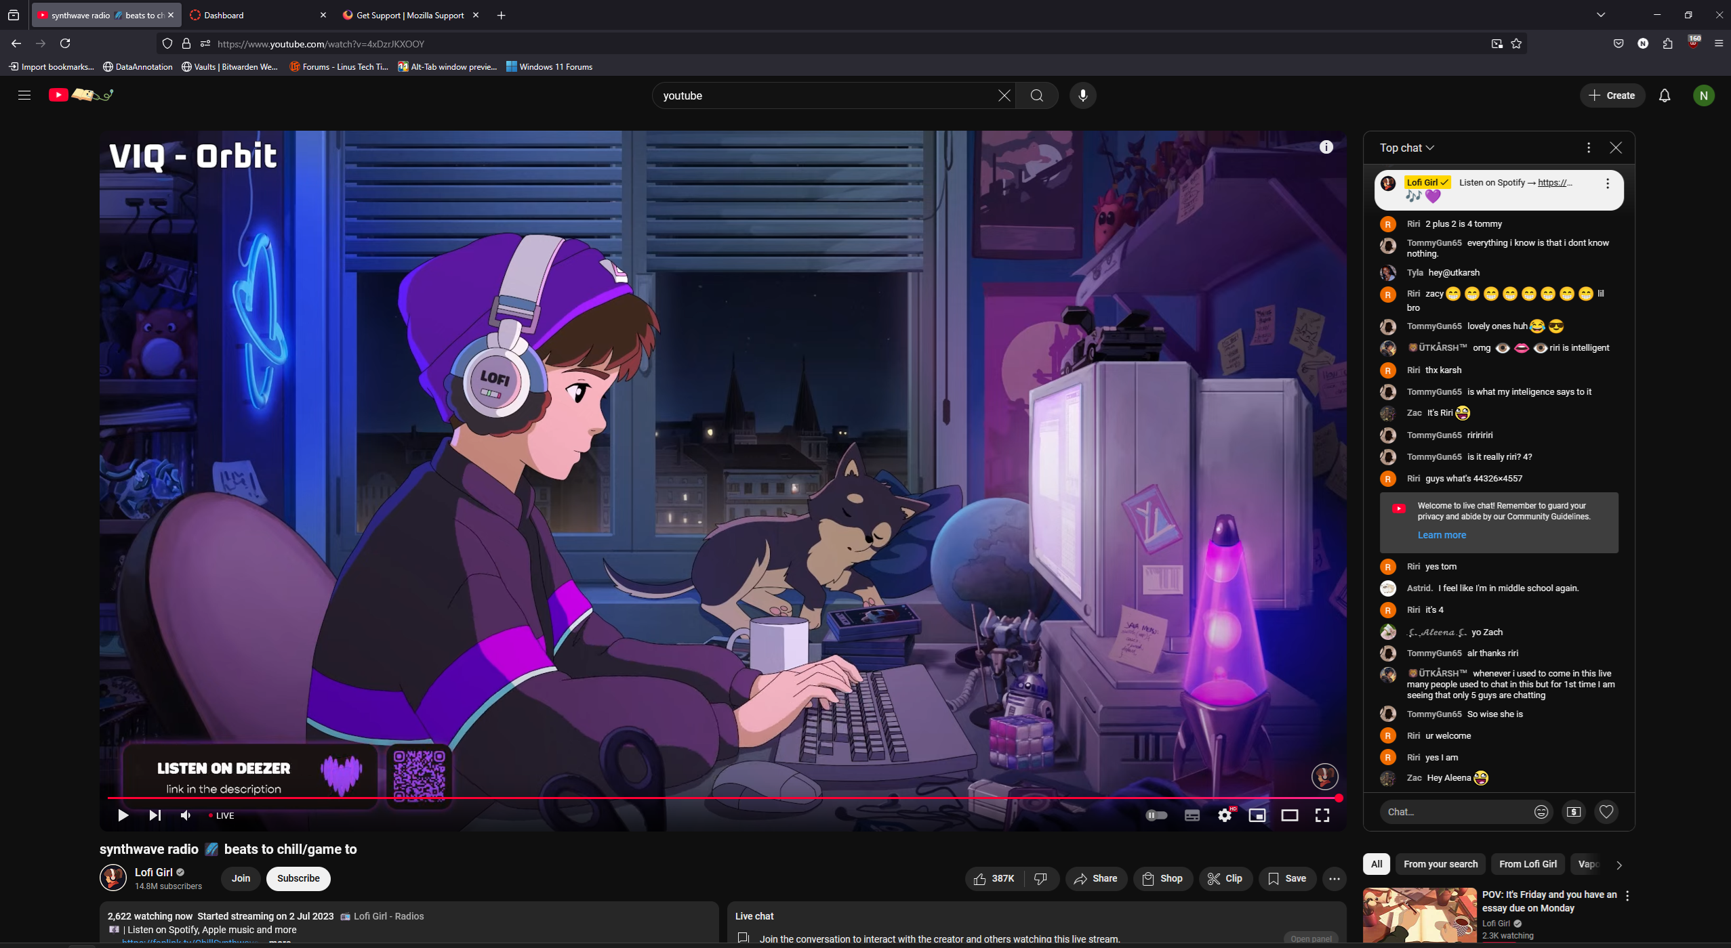The image size is (1731, 948).
Task: Toggle autoplay switch in player
Action: click(1156, 815)
